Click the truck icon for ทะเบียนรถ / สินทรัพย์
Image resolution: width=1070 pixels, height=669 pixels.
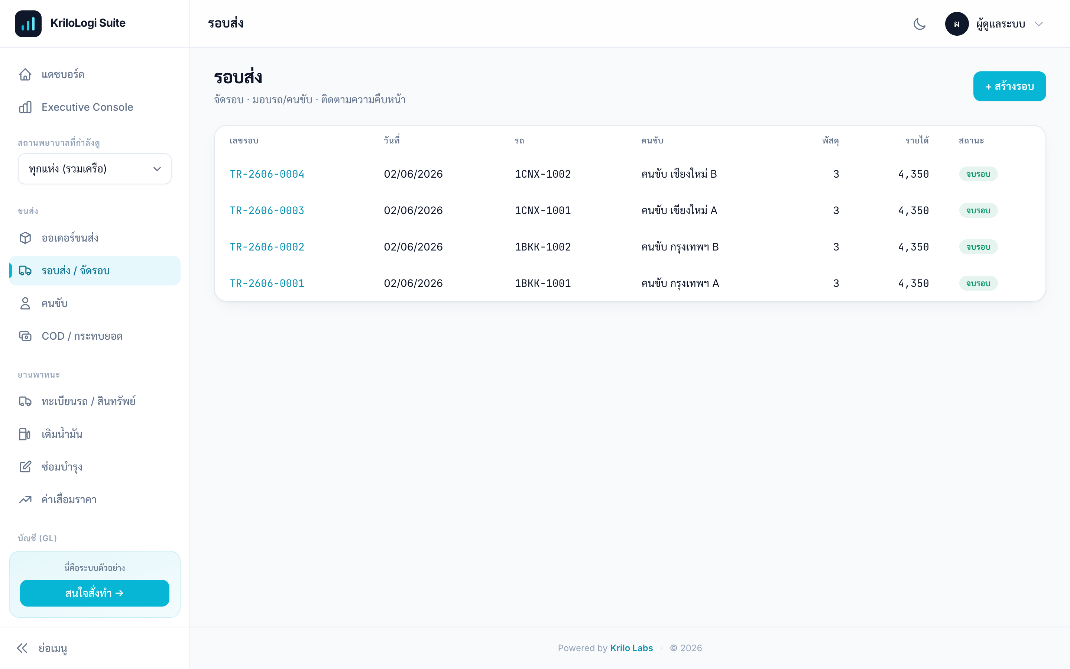[x=25, y=401]
